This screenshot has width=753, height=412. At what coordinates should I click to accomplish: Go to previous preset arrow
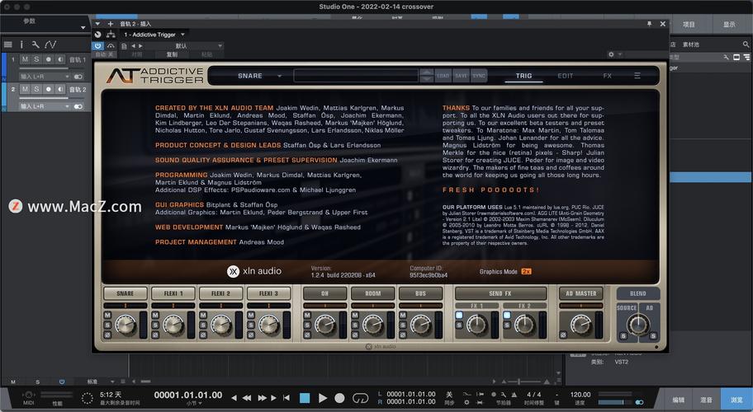pos(134,46)
